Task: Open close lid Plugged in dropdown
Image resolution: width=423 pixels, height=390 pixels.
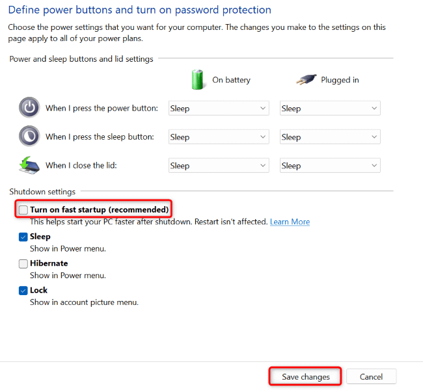Action: pyautogui.click(x=329, y=166)
